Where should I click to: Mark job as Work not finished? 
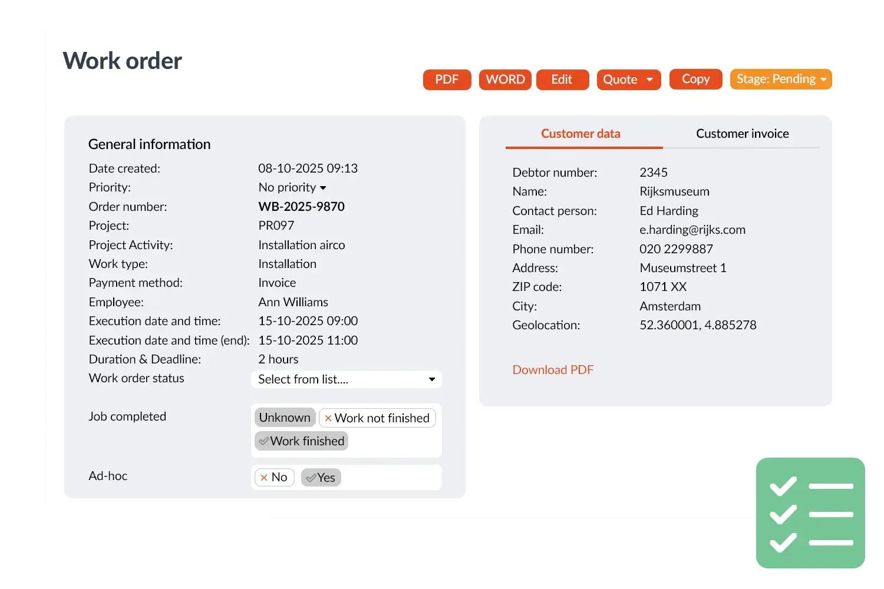[x=377, y=418]
